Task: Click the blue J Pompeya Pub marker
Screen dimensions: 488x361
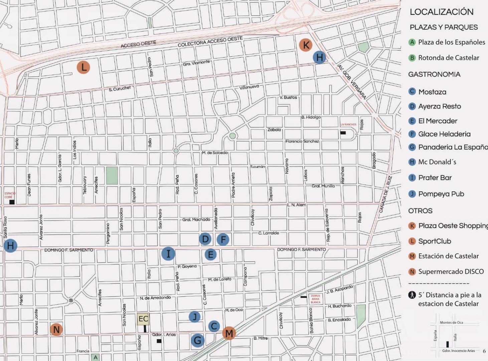Action: click(194, 317)
